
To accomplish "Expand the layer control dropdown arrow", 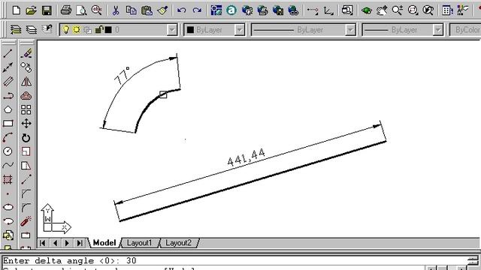I will click(x=172, y=30).
